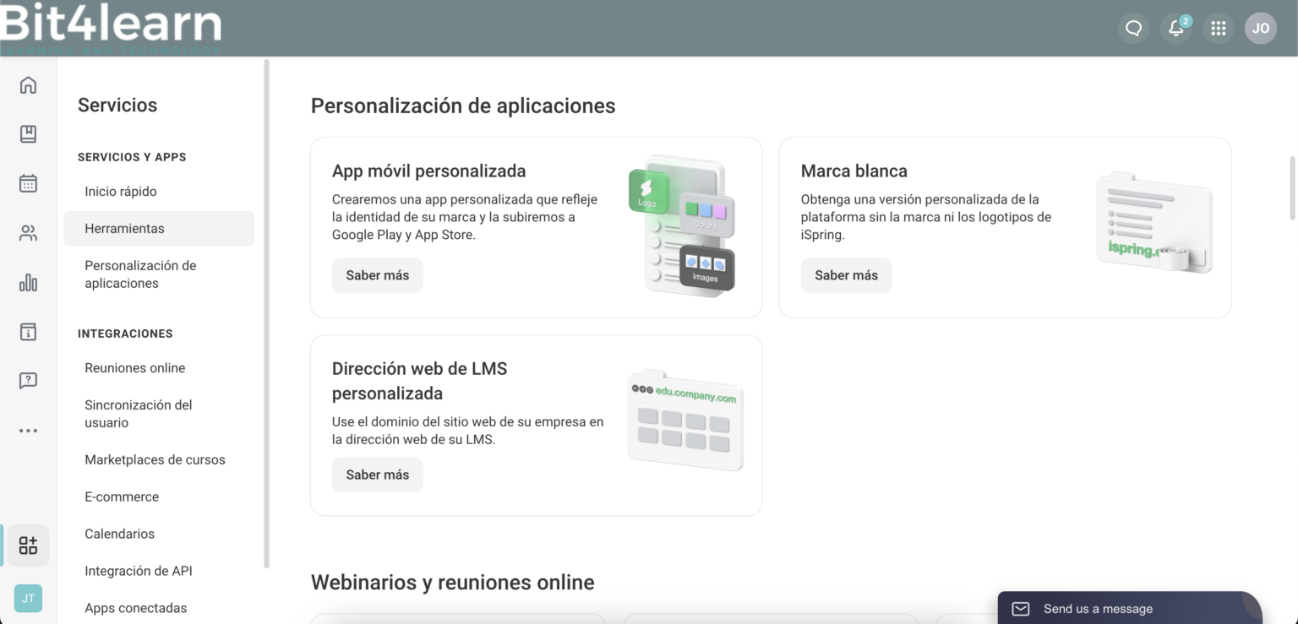Image resolution: width=1298 pixels, height=624 pixels.
Task: Expand the three-dots more icon in left rail
Action: point(28,431)
